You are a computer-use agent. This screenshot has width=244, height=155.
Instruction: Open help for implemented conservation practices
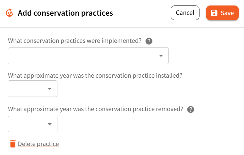click(x=149, y=41)
